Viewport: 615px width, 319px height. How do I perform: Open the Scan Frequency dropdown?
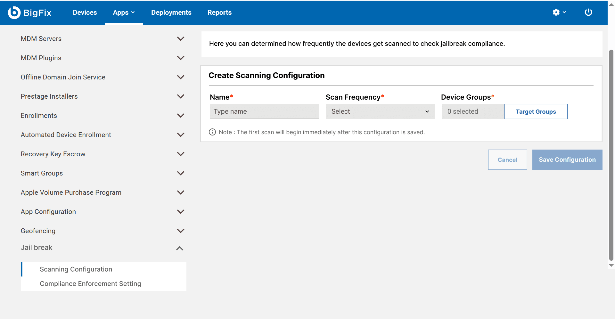point(380,111)
